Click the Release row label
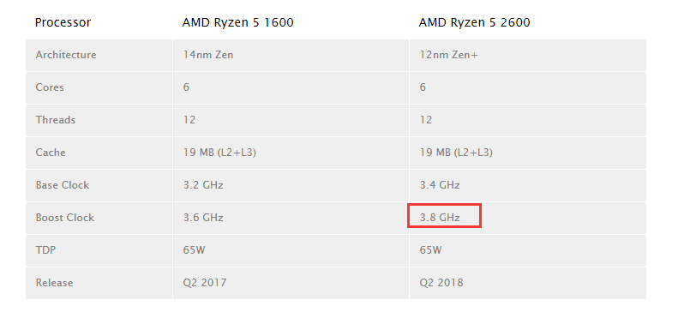Image resolution: width=678 pixels, height=312 pixels. tap(54, 283)
